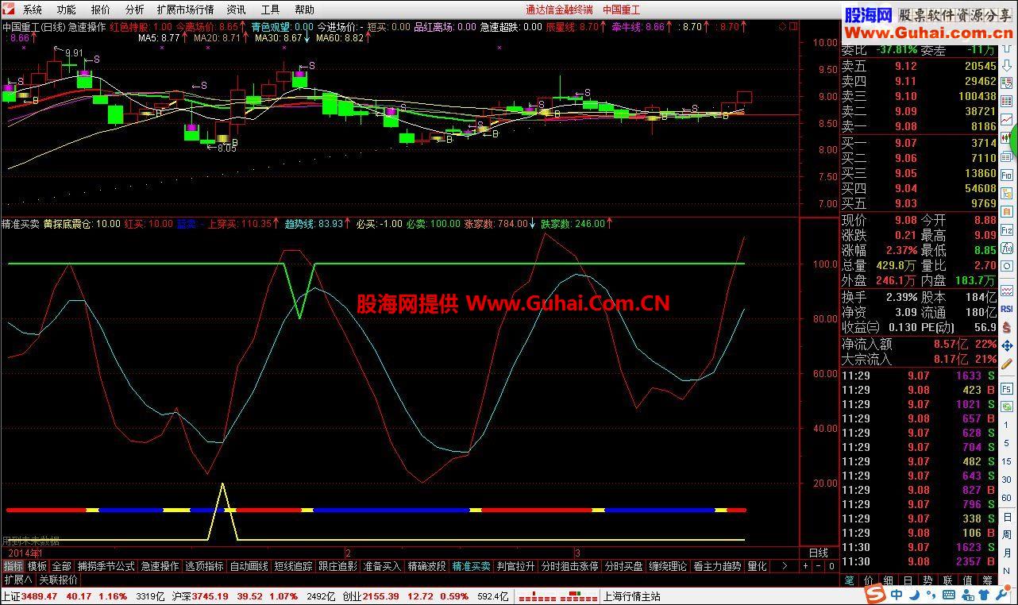Image resolution: width=1018 pixels, height=605 pixels.
Task: Click the red dollar sign icon
Action: 1006,326
